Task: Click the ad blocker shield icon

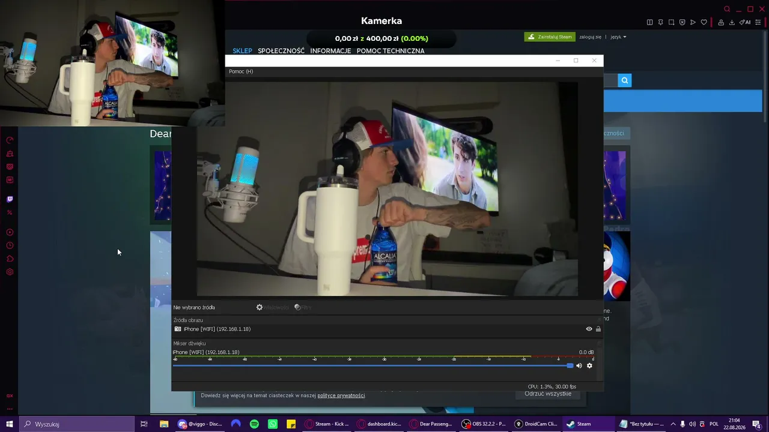Action: 682,22
